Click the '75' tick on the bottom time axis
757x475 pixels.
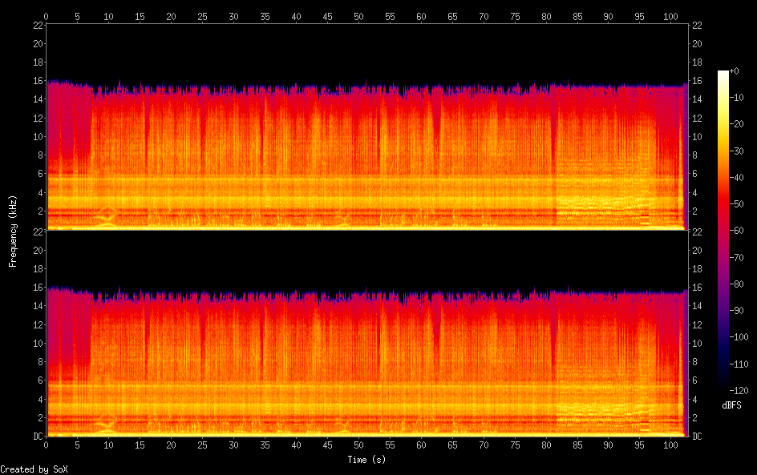[x=514, y=445]
